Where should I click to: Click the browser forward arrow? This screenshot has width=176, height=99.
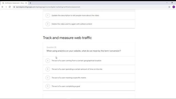click(x=6, y=7)
